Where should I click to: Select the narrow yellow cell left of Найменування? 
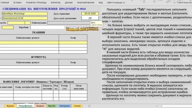click(x=28, y=23)
